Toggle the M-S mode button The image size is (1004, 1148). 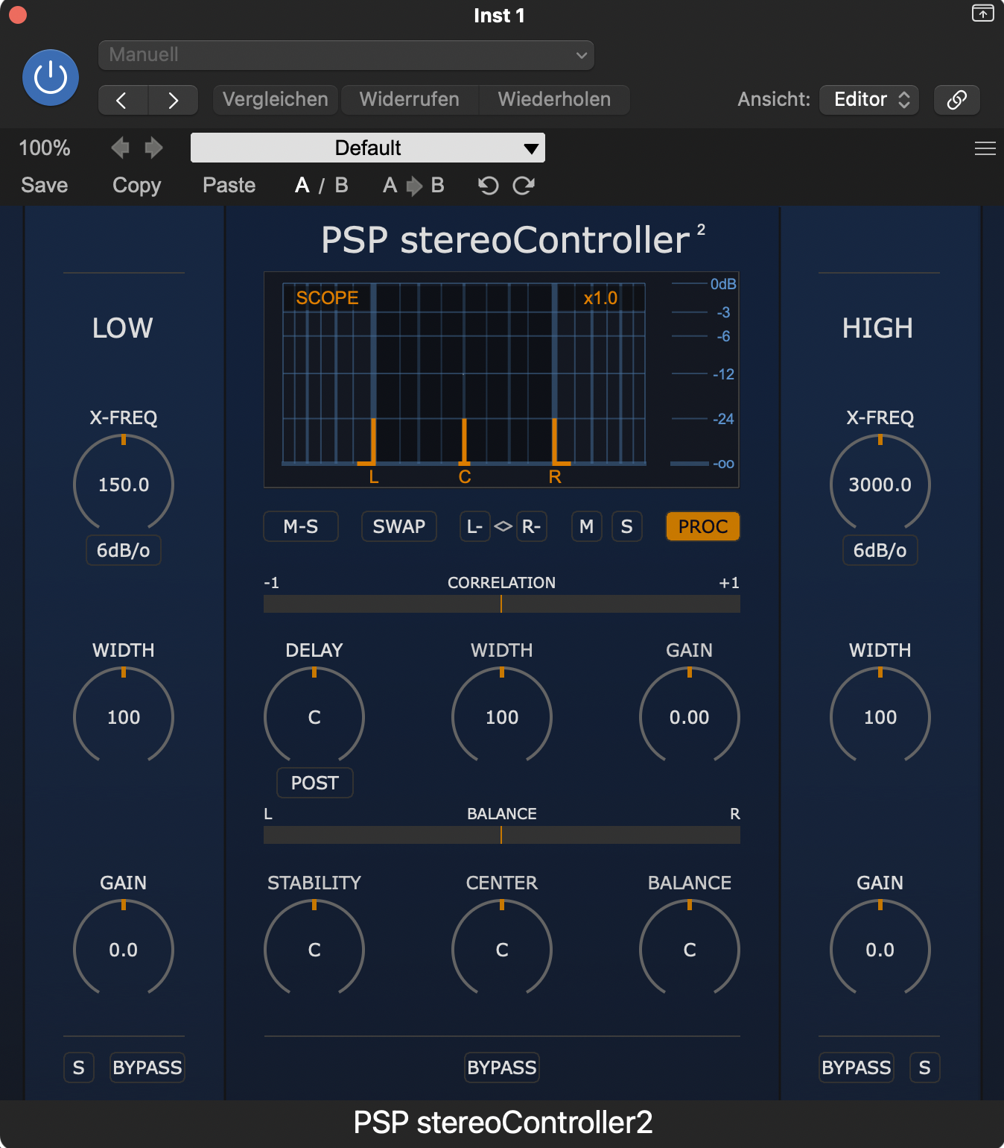click(x=301, y=526)
